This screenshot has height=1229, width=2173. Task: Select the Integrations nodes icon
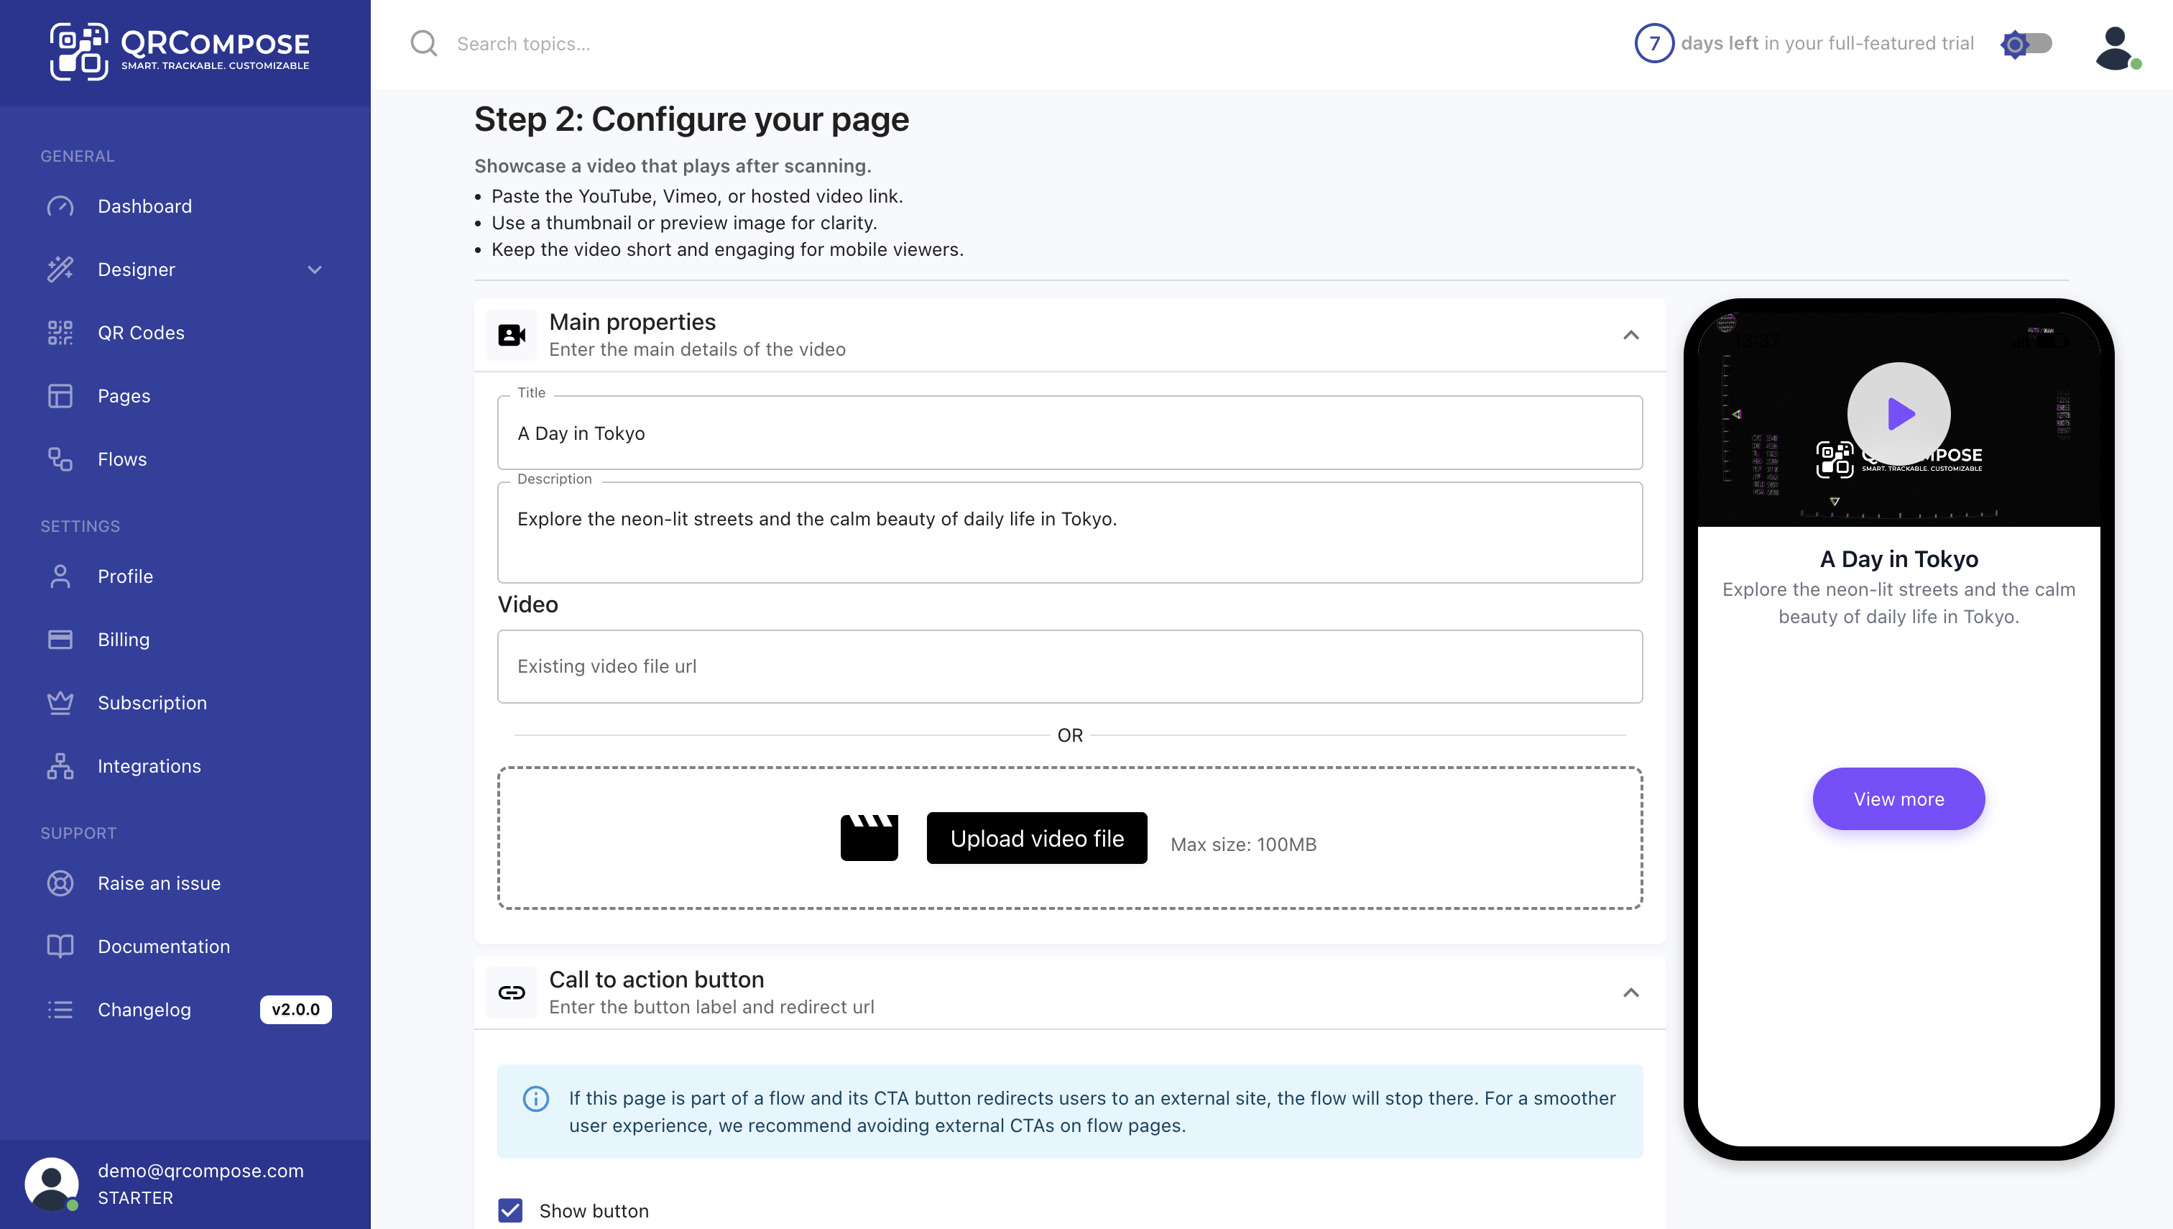pyautogui.click(x=60, y=765)
